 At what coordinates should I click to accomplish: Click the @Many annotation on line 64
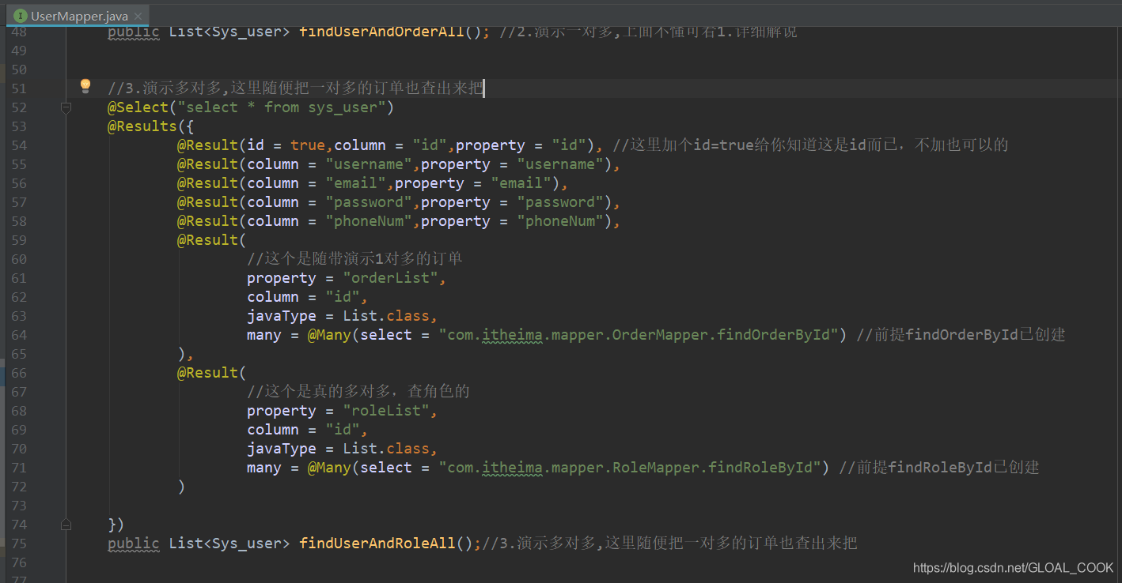(329, 335)
